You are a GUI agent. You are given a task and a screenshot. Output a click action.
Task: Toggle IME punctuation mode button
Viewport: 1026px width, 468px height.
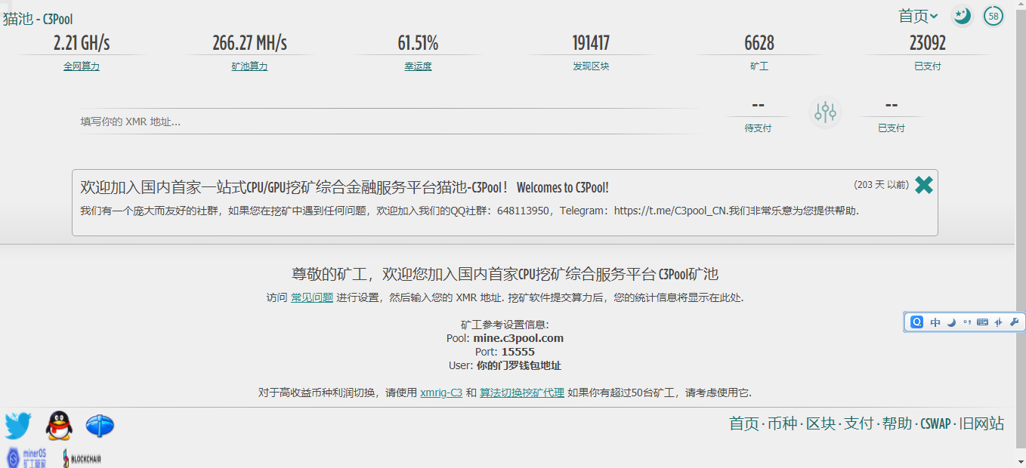click(967, 322)
